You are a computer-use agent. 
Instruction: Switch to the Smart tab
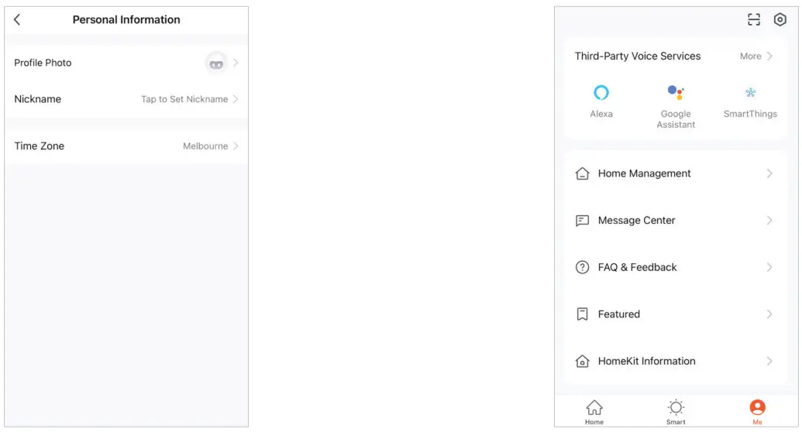tap(676, 411)
